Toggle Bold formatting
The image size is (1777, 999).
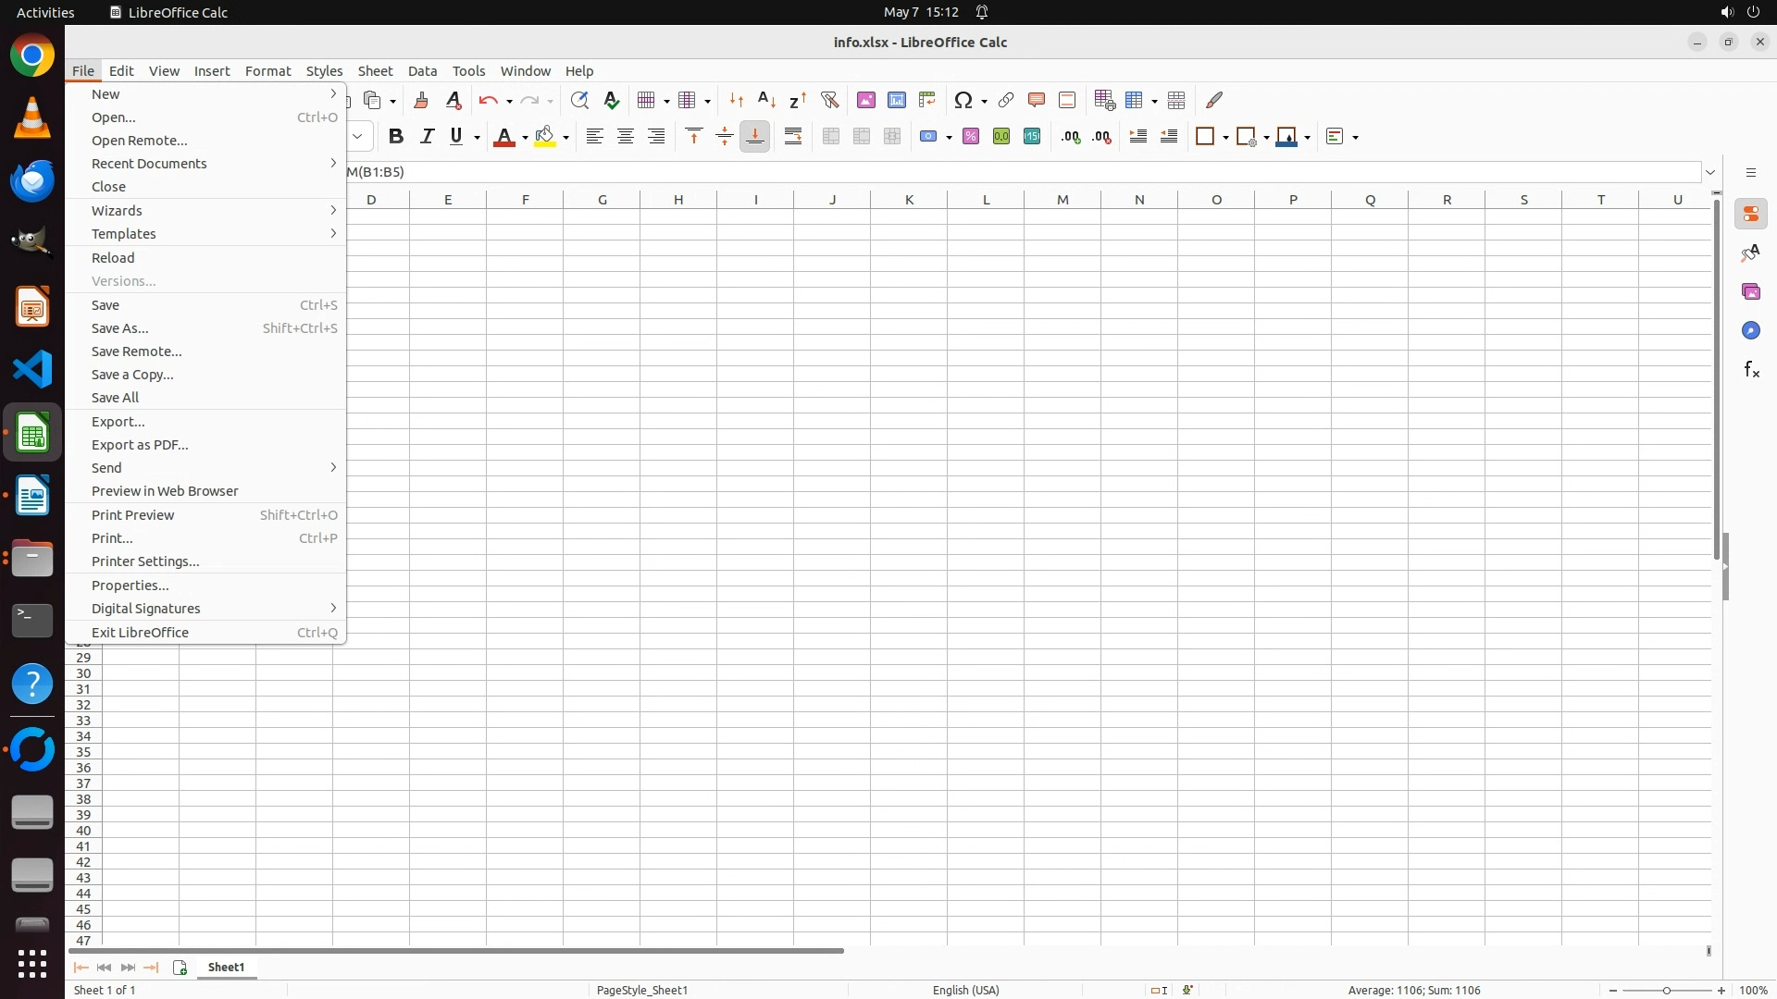pos(396,137)
